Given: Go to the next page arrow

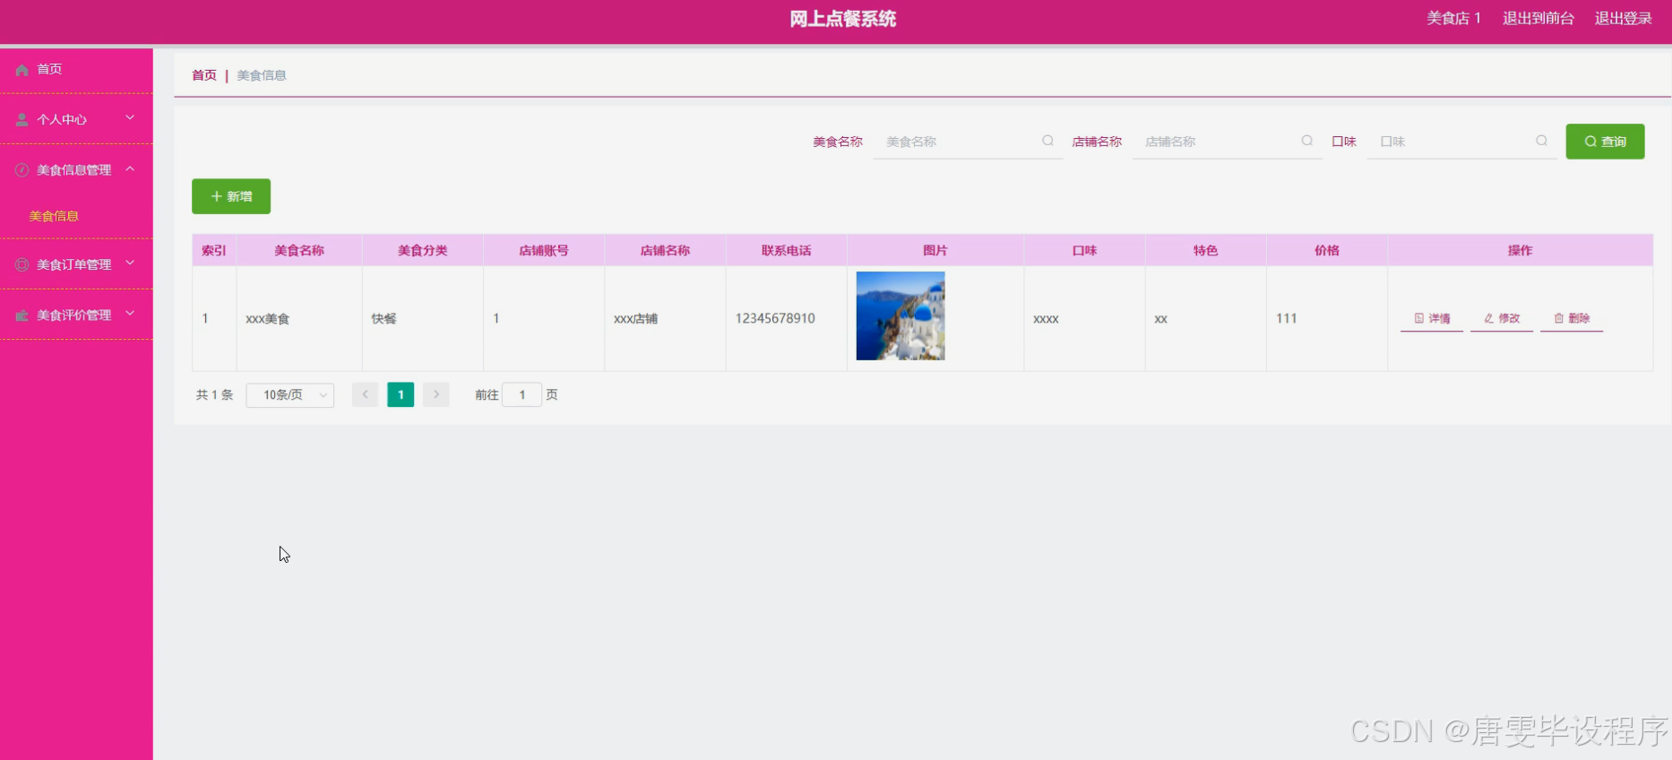Looking at the screenshot, I should [436, 395].
